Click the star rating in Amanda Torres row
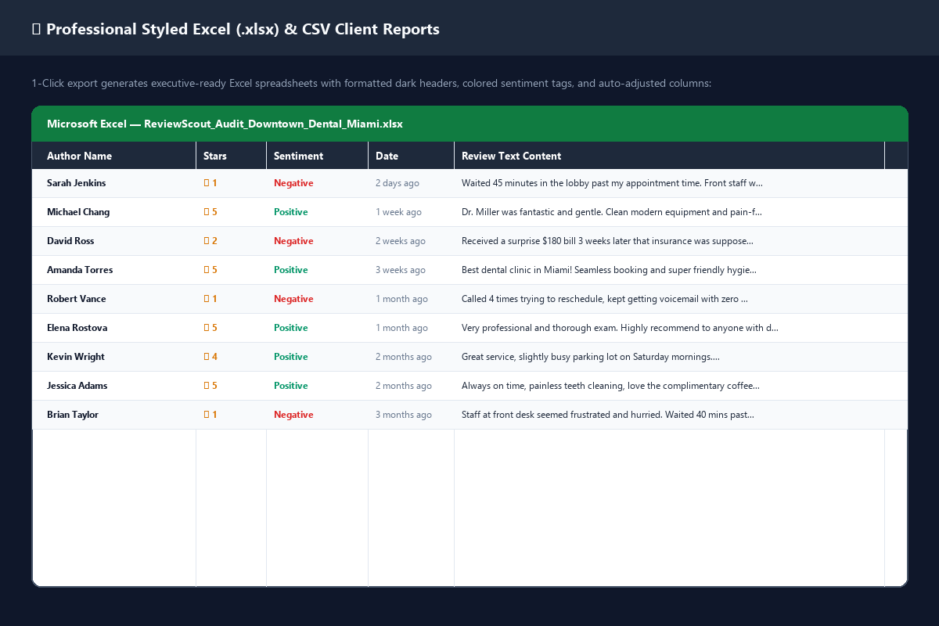 pyautogui.click(x=210, y=270)
